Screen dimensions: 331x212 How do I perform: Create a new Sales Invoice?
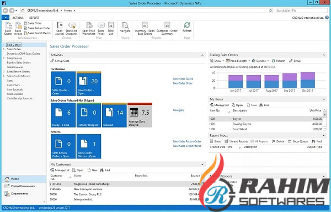[18, 29]
